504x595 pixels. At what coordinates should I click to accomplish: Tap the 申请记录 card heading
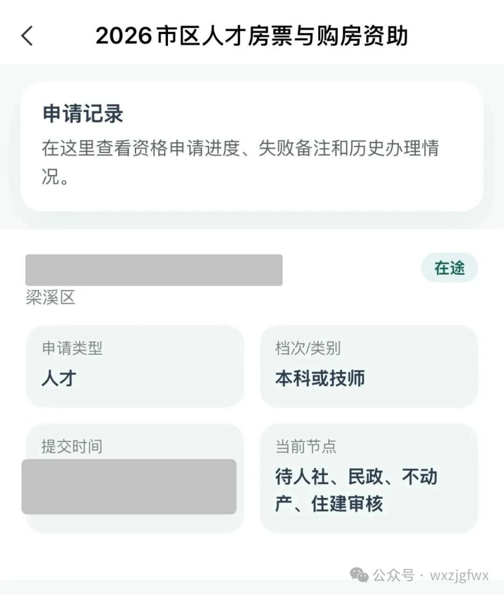coord(83,114)
